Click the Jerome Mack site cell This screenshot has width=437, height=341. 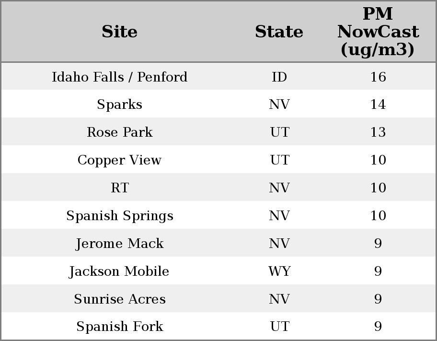click(x=119, y=244)
